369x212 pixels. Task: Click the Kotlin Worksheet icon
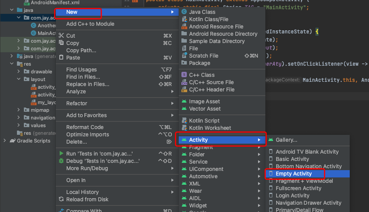tap(184, 128)
